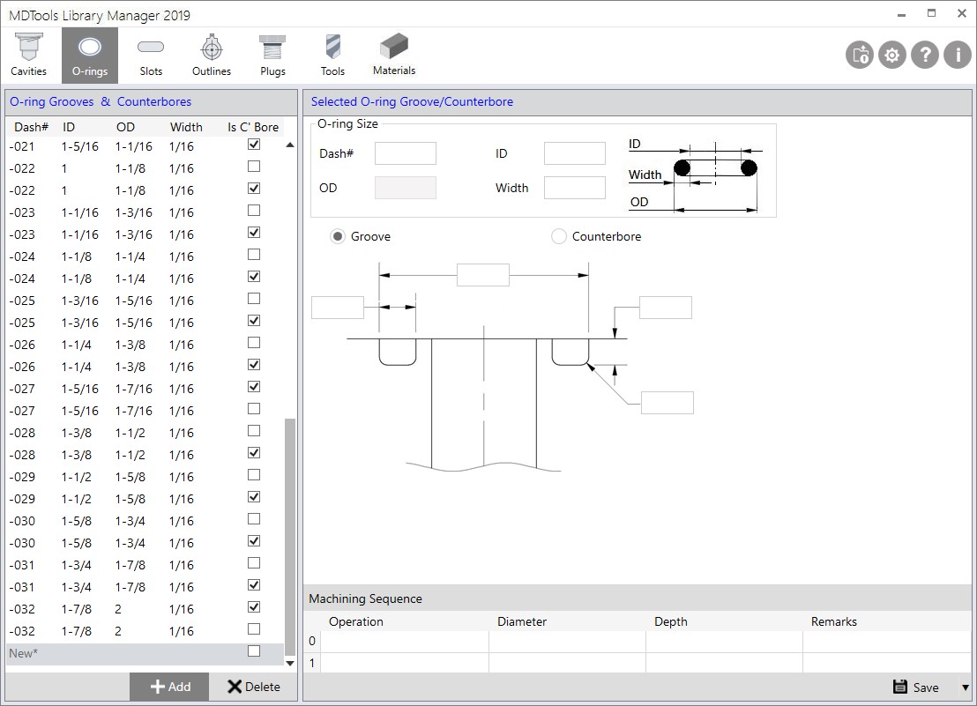
Task: Open the Slots library
Action: coord(151,56)
